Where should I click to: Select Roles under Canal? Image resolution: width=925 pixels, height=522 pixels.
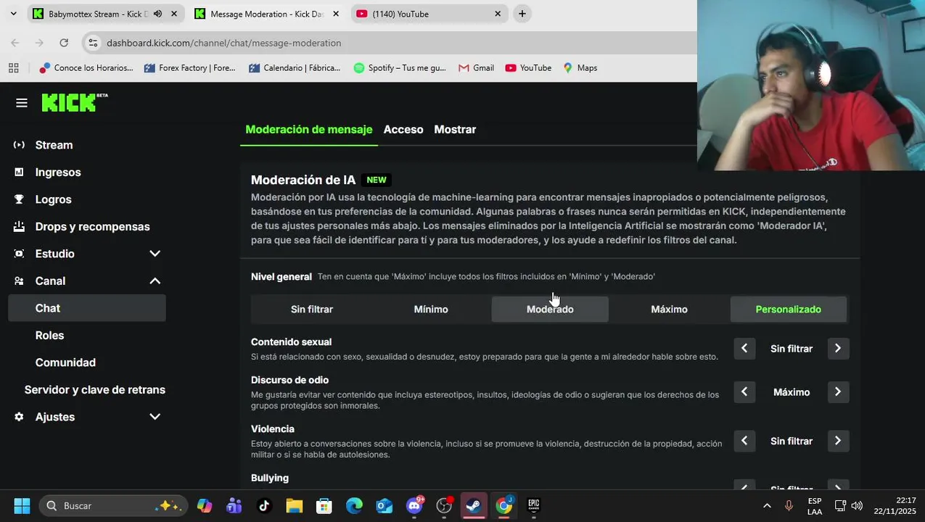pyautogui.click(x=49, y=336)
